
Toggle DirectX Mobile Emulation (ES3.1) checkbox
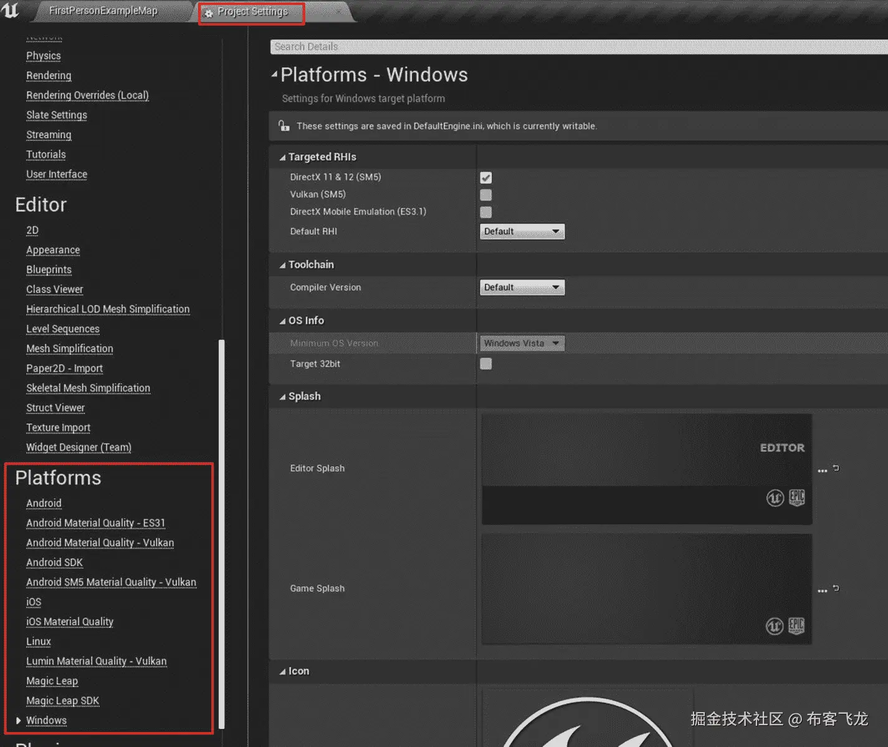[486, 212]
